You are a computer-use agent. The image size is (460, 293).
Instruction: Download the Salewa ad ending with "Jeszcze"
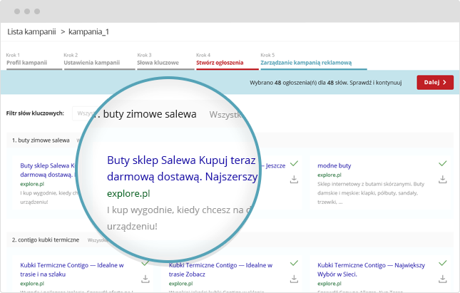294,179
